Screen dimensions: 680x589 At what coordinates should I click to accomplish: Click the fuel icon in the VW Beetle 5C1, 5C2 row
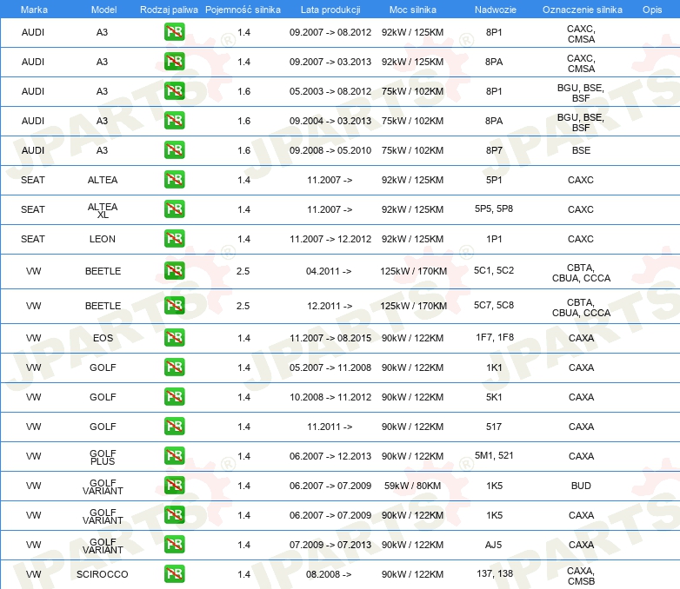click(x=174, y=270)
